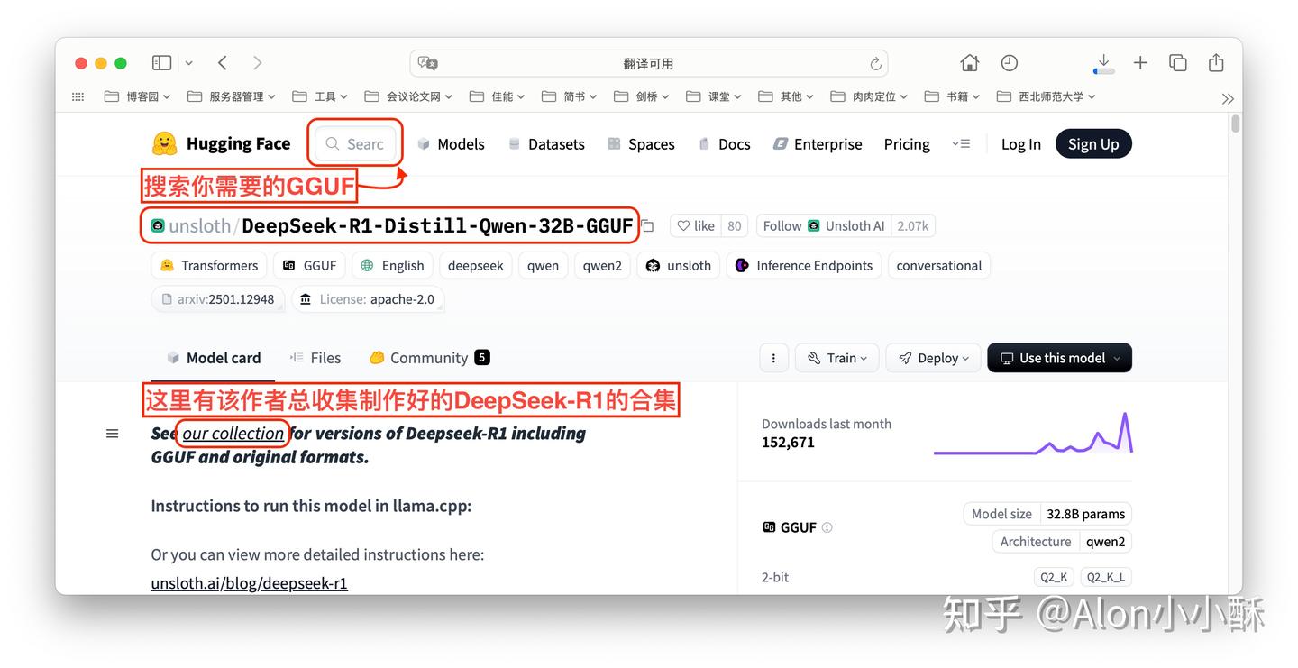Open a new tab with plus icon
The image size is (1298, 668).
pyautogui.click(x=1140, y=63)
